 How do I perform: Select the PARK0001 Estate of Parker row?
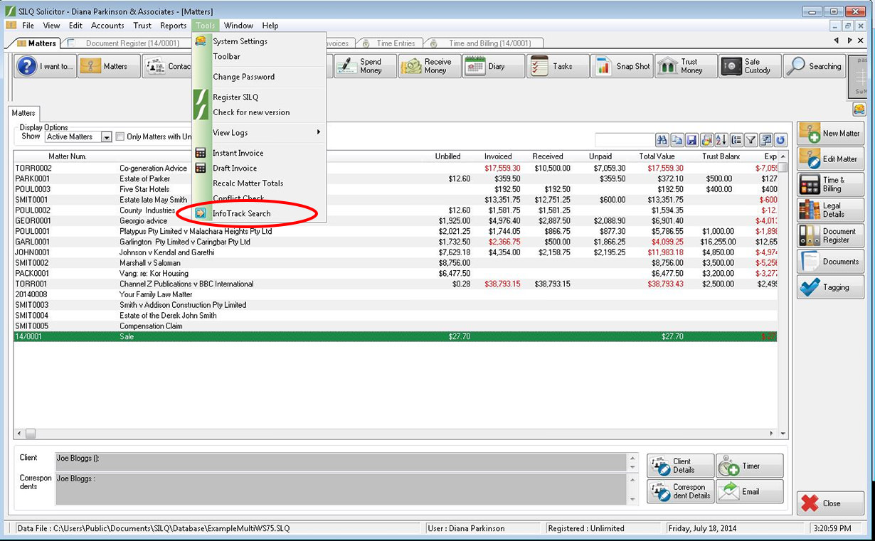[396, 179]
